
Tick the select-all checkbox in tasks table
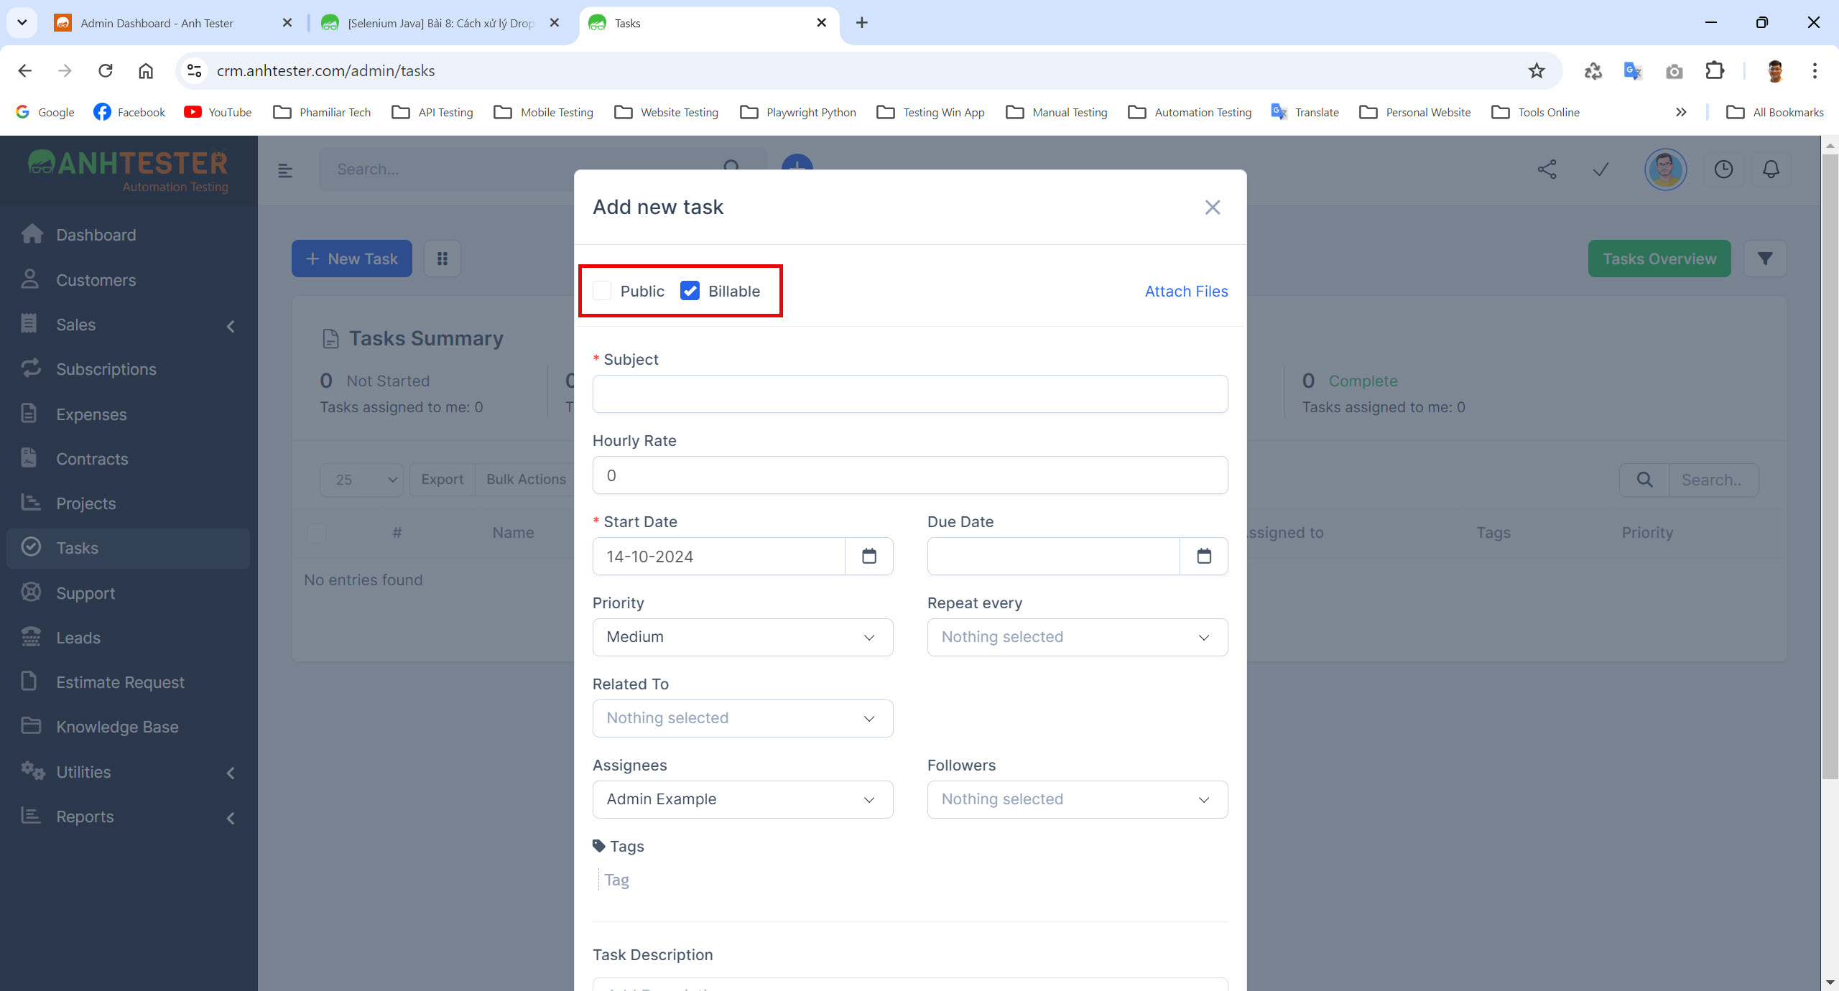(317, 533)
